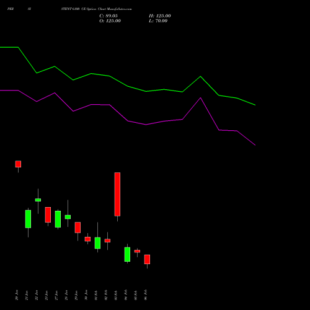Click the small red candlestick for 30 Jan
This screenshot has width=310, height=310.
pos(87,239)
